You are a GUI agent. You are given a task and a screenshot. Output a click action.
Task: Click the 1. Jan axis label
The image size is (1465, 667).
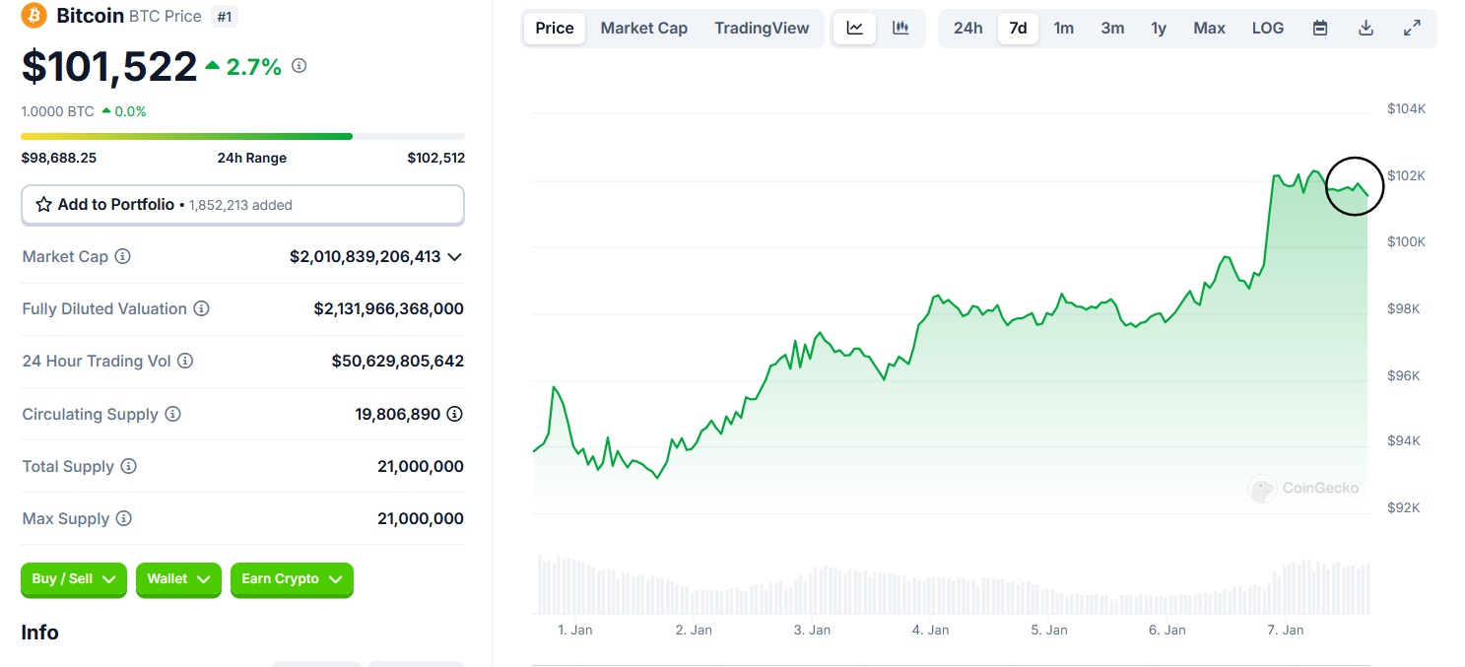click(x=574, y=630)
